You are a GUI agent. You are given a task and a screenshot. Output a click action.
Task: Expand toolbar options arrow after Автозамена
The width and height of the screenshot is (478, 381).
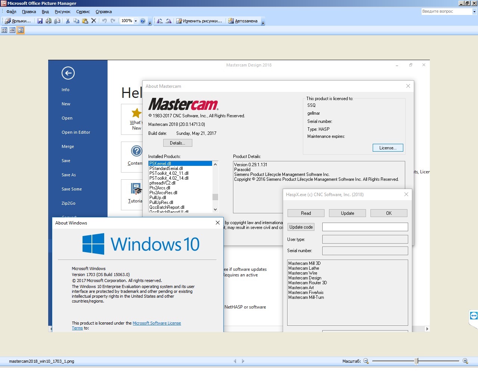pyautogui.click(x=263, y=22)
